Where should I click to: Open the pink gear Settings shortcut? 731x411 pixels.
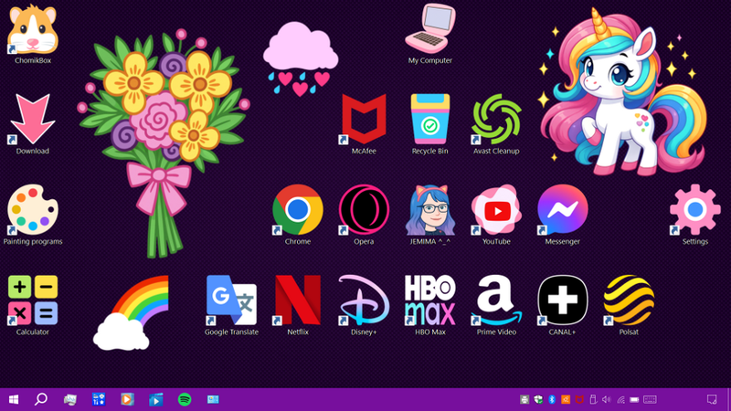pos(694,209)
